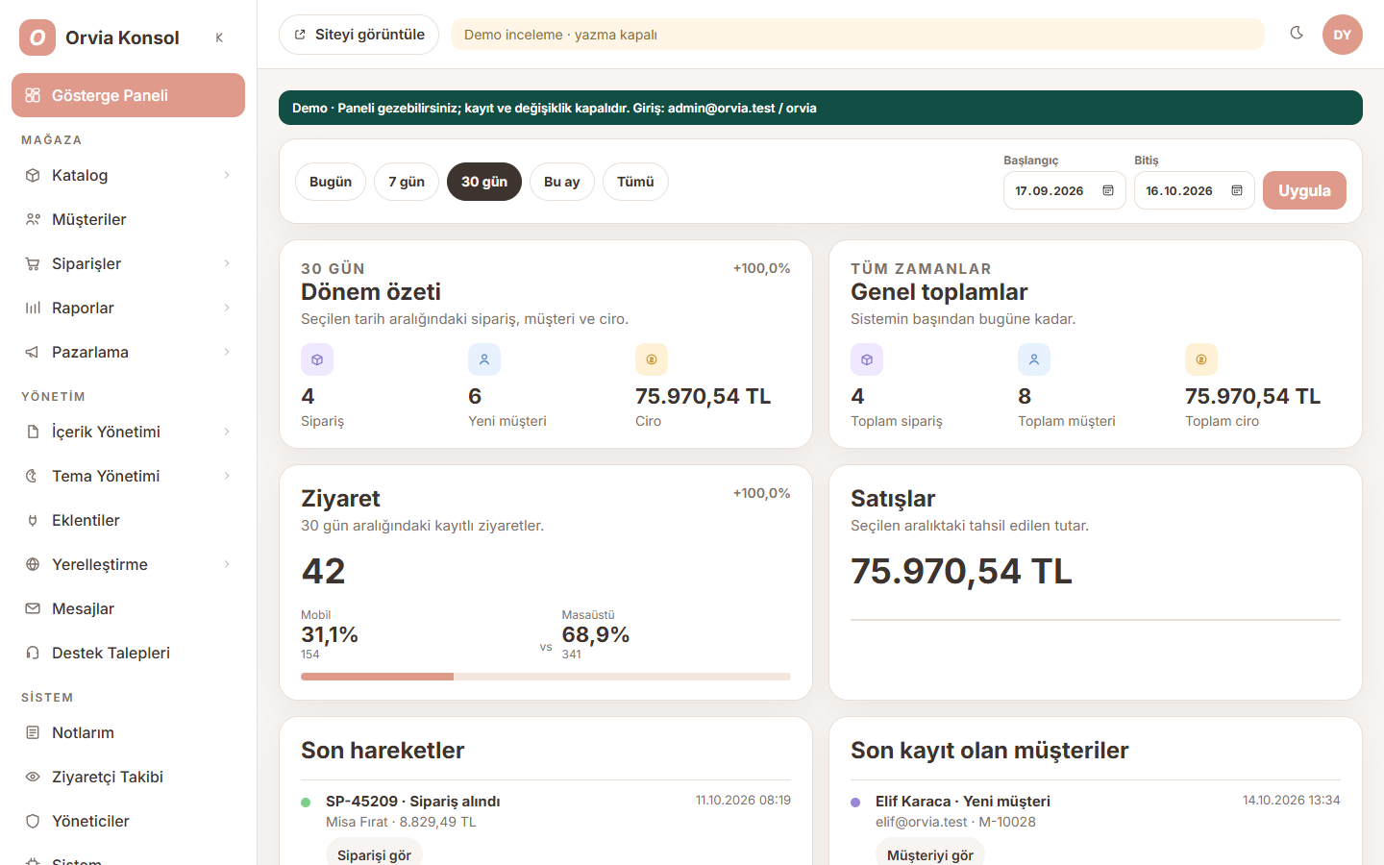1384x865 pixels.
Task: Click the Müşteriler people icon
Action: click(33, 219)
